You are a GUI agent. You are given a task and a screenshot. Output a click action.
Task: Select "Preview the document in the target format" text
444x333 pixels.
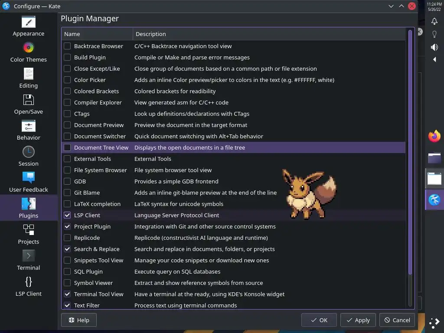191,125
